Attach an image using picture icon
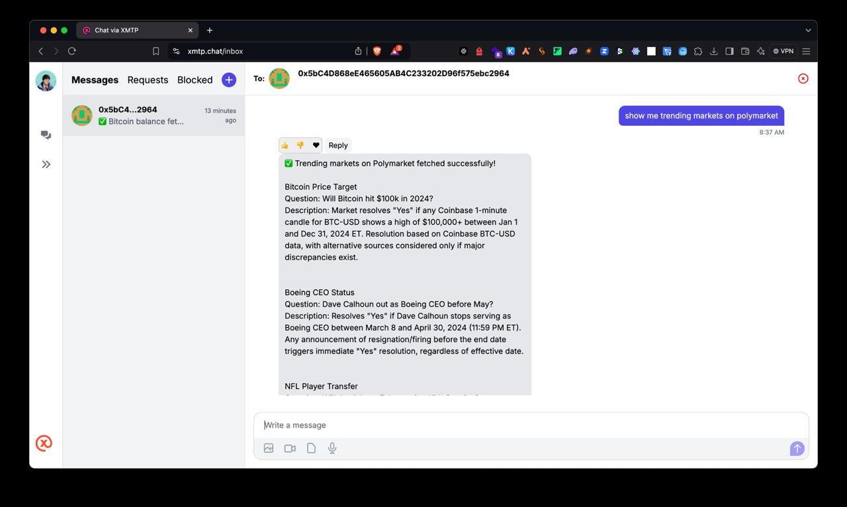 [x=269, y=448]
